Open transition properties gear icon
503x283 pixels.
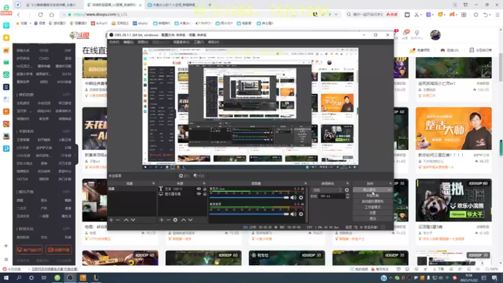click(347, 190)
